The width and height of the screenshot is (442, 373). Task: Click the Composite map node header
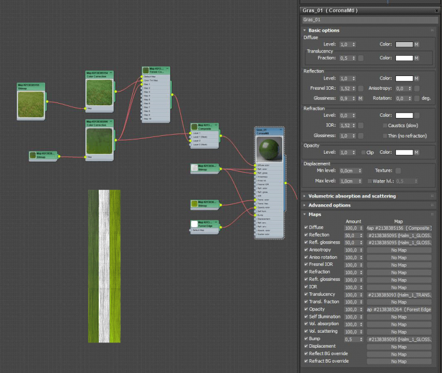point(205,127)
